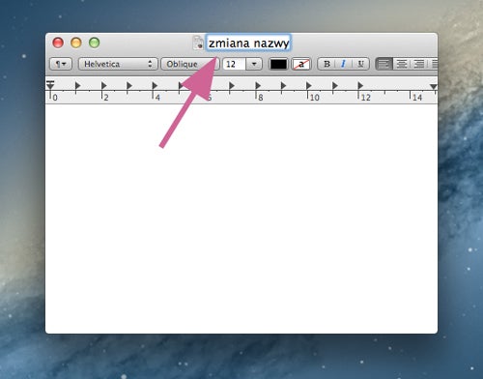Align text left
Screen dimensions: 483x379
384,64
